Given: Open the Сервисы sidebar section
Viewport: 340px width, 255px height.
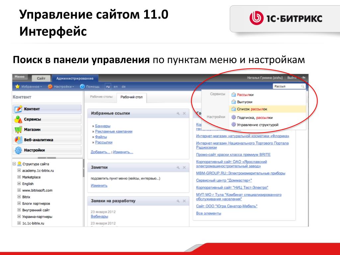Looking at the screenshot, I should click(47, 119).
